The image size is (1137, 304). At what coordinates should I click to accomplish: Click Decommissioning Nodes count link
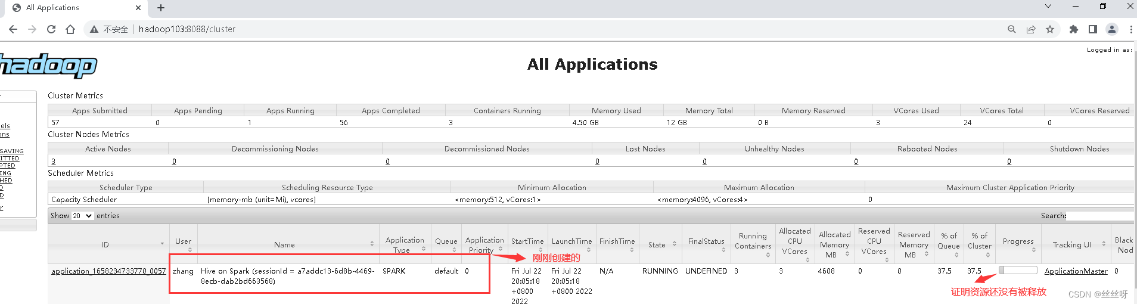pyautogui.click(x=174, y=162)
